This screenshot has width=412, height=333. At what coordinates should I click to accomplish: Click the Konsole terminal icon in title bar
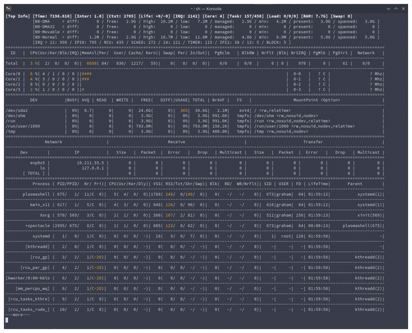[x=8, y=8]
